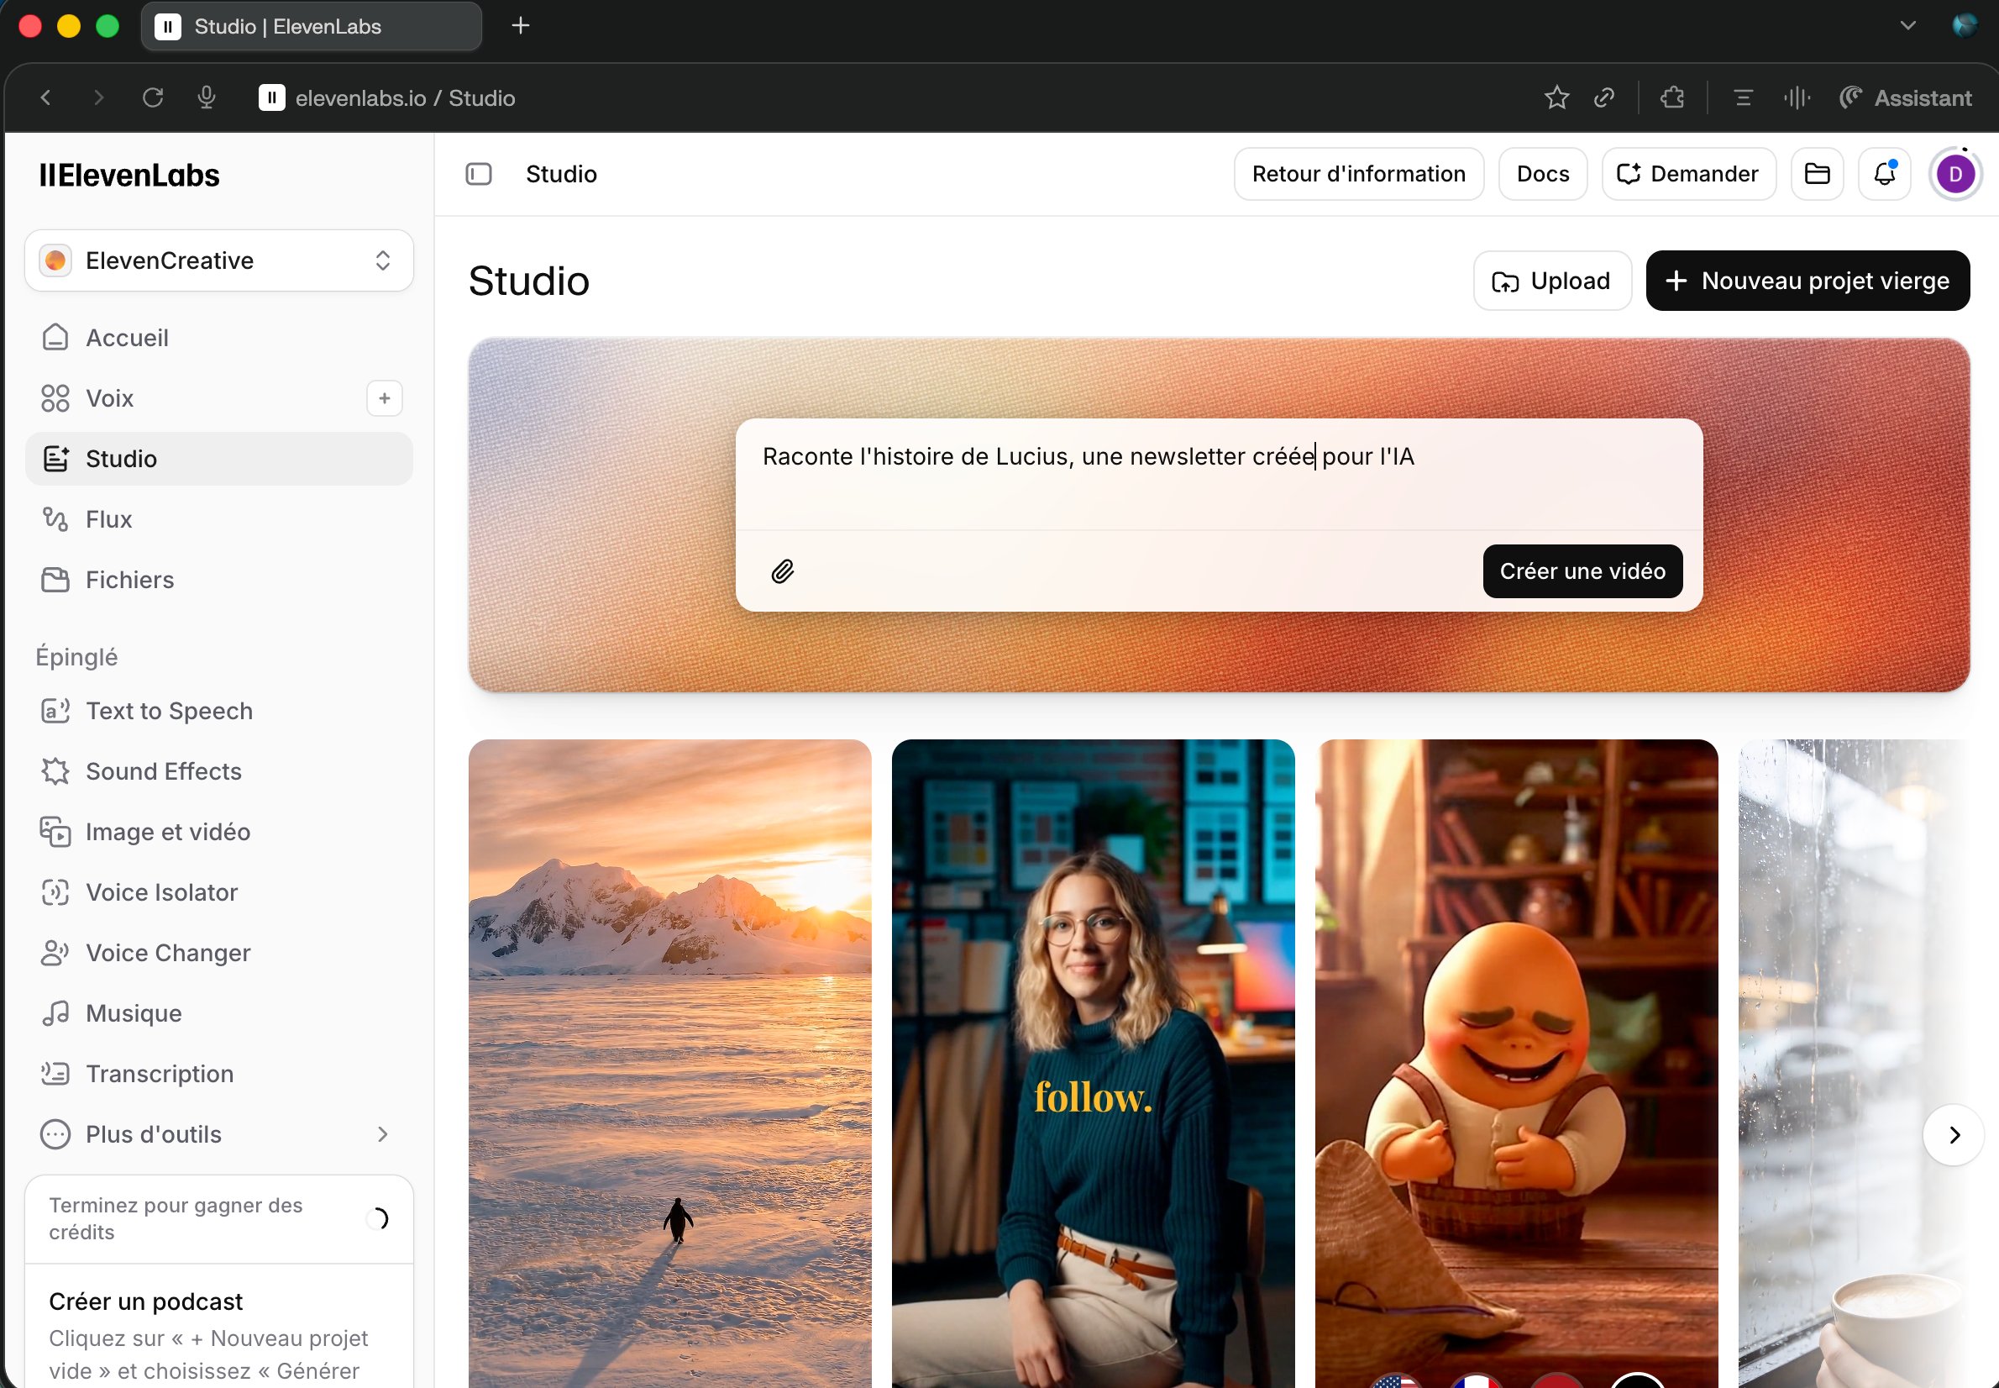Screen dimensions: 1999x1388
Task: Open Fichiers in the sidebar
Action: 219,580
